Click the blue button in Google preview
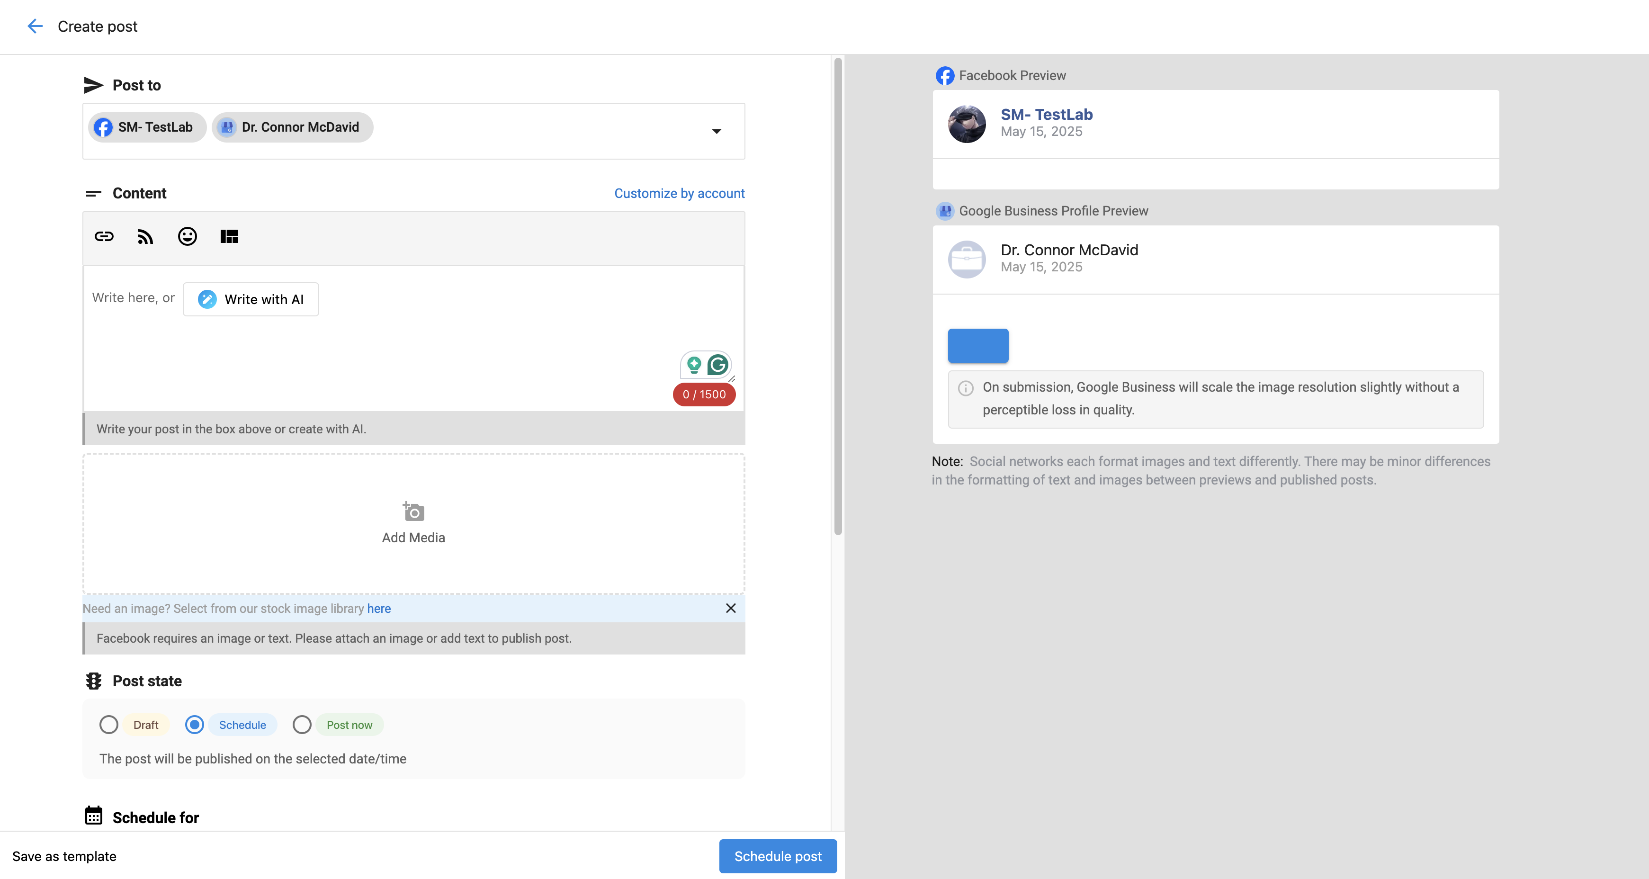The width and height of the screenshot is (1649, 879). pyautogui.click(x=977, y=346)
